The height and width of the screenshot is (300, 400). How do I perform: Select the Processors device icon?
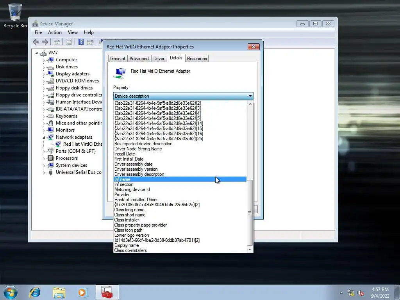click(51, 158)
